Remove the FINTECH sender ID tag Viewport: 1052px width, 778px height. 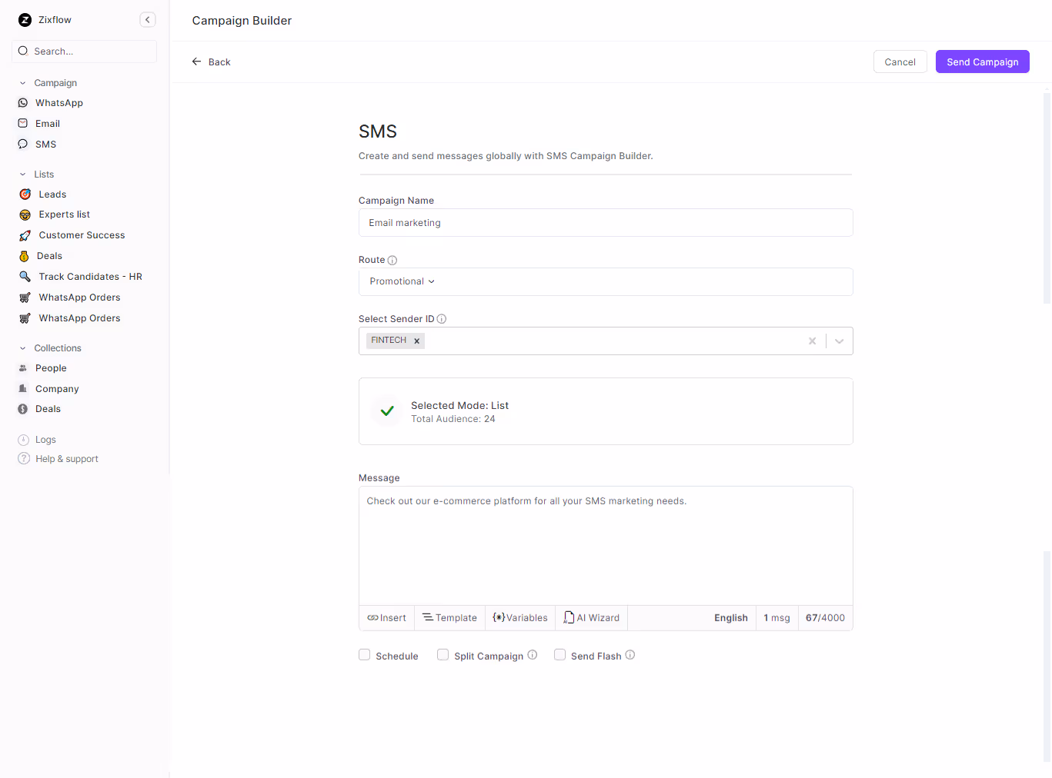417,341
